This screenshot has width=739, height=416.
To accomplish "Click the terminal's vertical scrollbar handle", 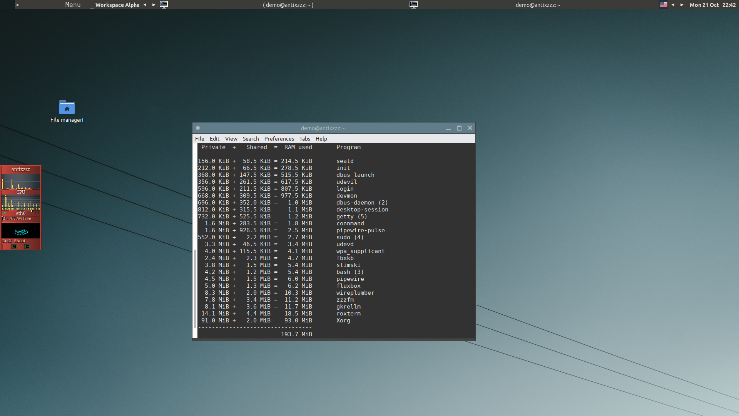I will [x=195, y=289].
